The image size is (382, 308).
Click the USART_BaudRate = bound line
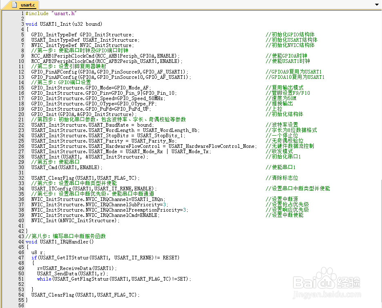pos(93,125)
